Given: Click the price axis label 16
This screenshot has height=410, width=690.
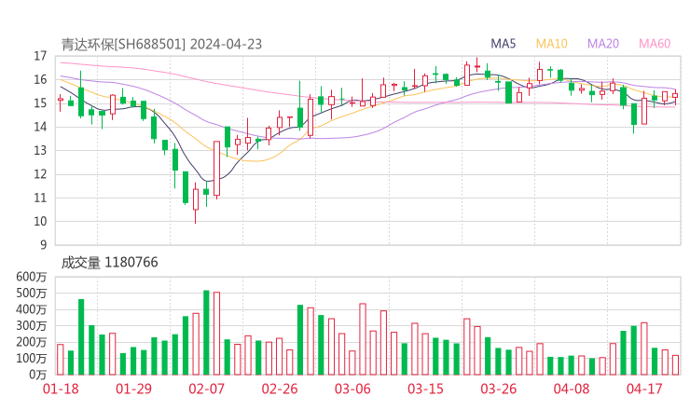Looking at the screenshot, I should point(40,79).
